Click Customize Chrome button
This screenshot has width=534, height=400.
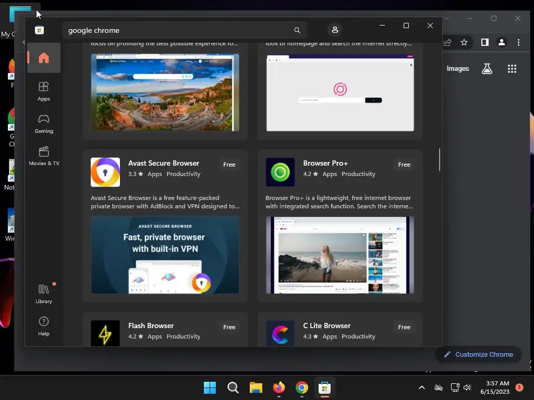(x=479, y=354)
